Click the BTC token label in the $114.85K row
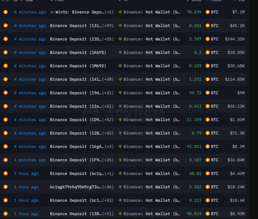The height and width of the screenshot is (219, 258). [x=215, y=79]
